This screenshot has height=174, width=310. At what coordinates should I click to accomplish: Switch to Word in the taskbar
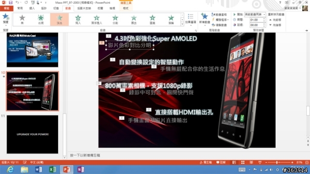click(x=39, y=170)
